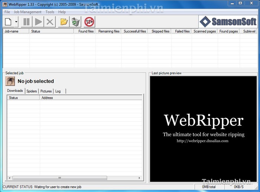Click the horizontal scrollbar right arrow
This screenshot has width=260, height=192.
tap(139, 178)
